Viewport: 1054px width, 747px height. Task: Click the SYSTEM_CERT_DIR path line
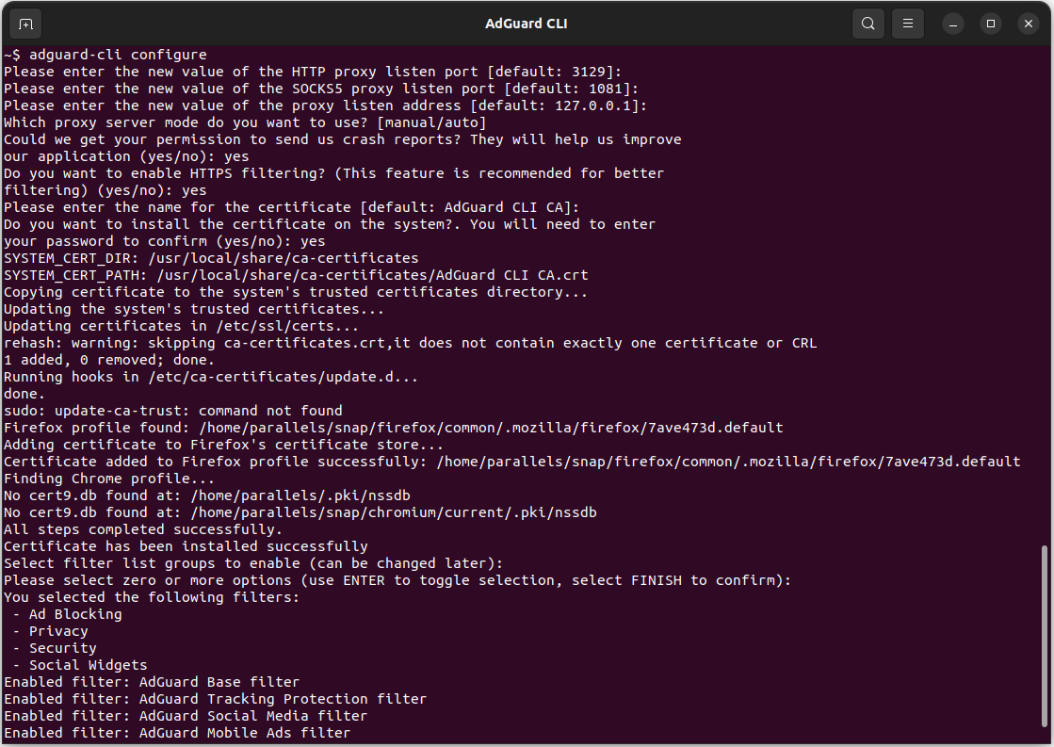click(x=211, y=258)
